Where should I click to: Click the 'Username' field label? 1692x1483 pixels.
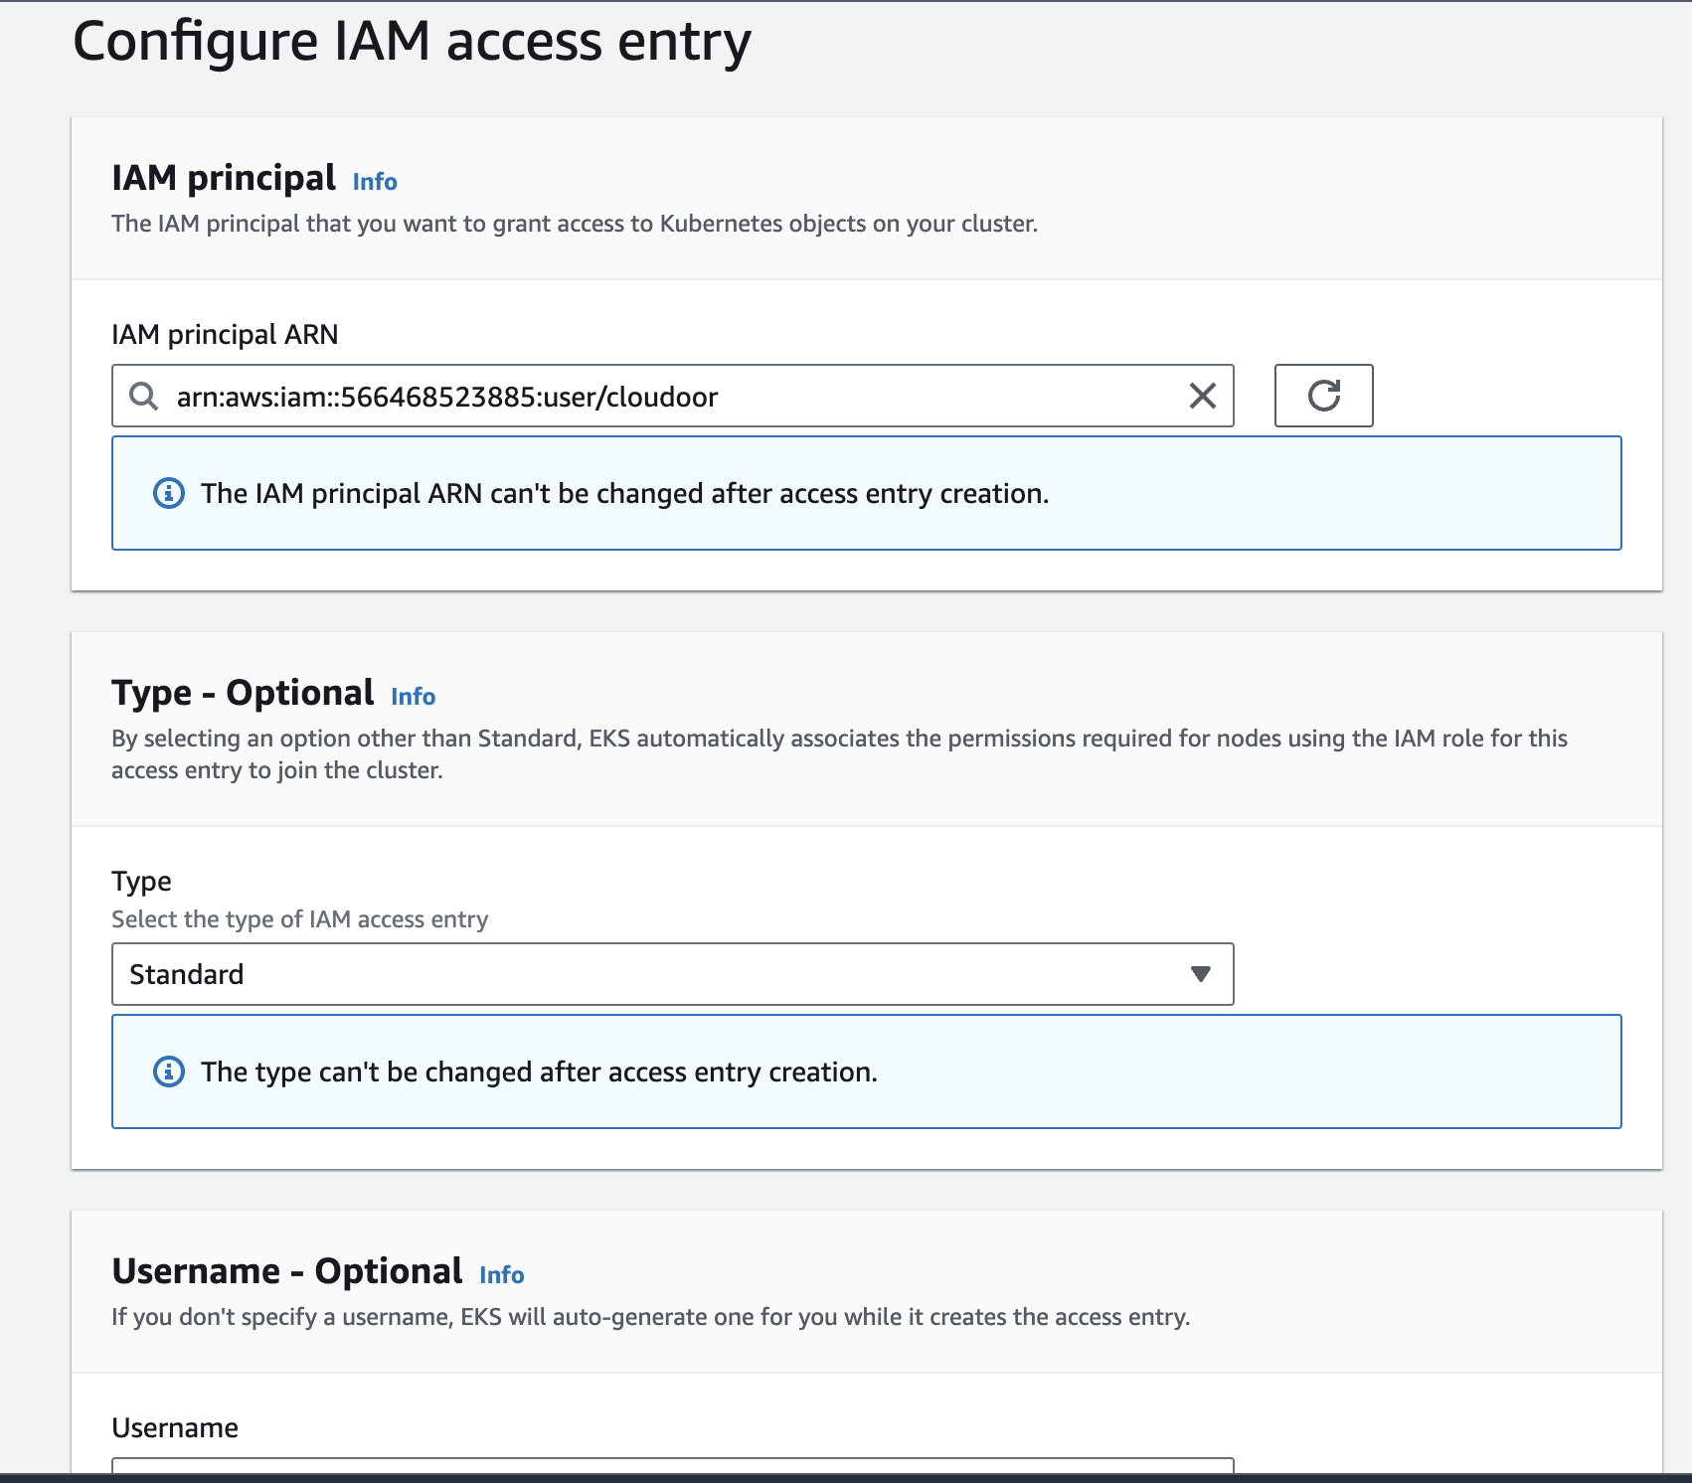[175, 1428]
